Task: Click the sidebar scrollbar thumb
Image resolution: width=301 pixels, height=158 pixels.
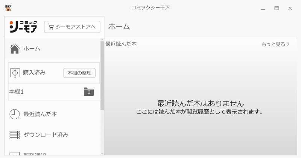Action: (102, 76)
